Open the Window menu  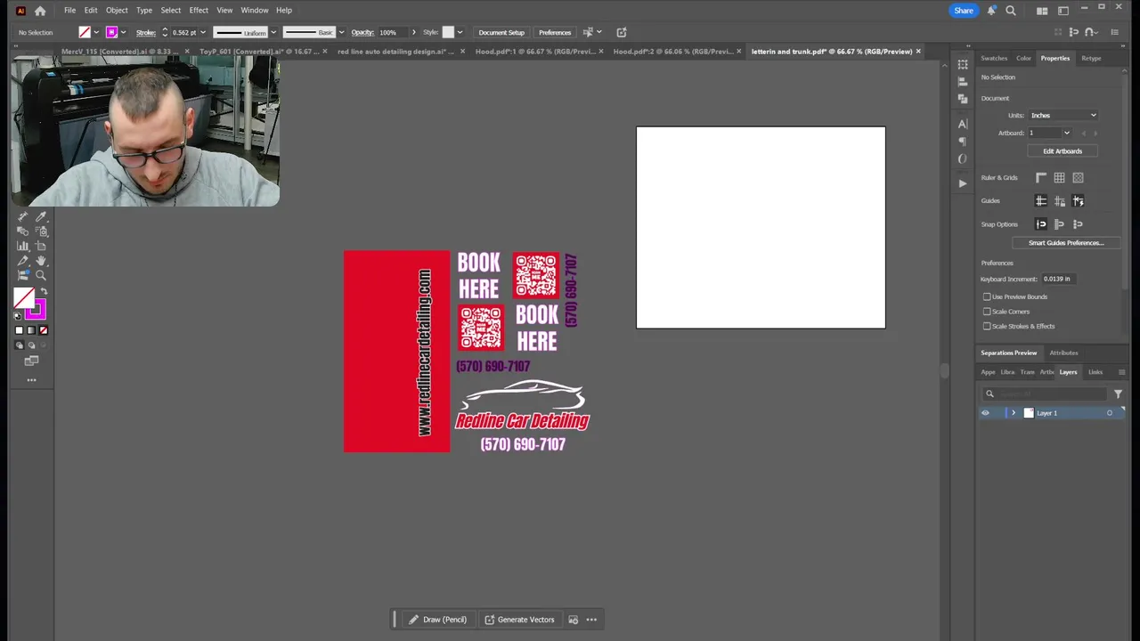[255, 11]
